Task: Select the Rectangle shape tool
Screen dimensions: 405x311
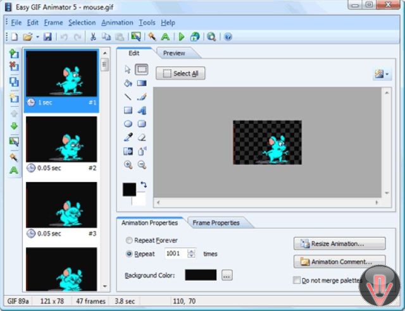Action: click(128, 111)
